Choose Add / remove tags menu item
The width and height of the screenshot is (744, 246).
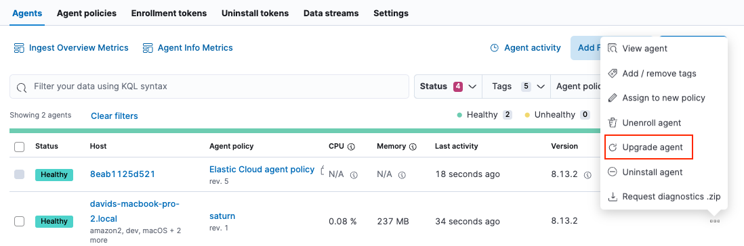click(x=663, y=73)
